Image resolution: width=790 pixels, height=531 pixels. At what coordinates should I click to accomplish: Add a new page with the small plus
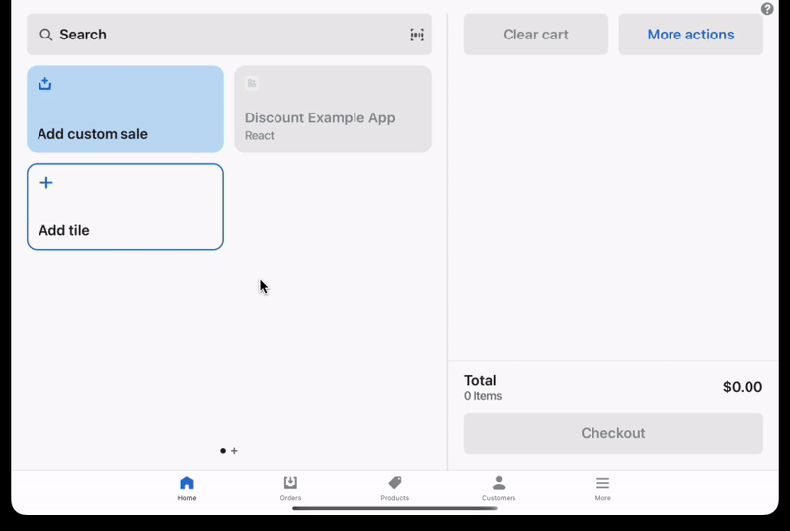tap(234, 451)
